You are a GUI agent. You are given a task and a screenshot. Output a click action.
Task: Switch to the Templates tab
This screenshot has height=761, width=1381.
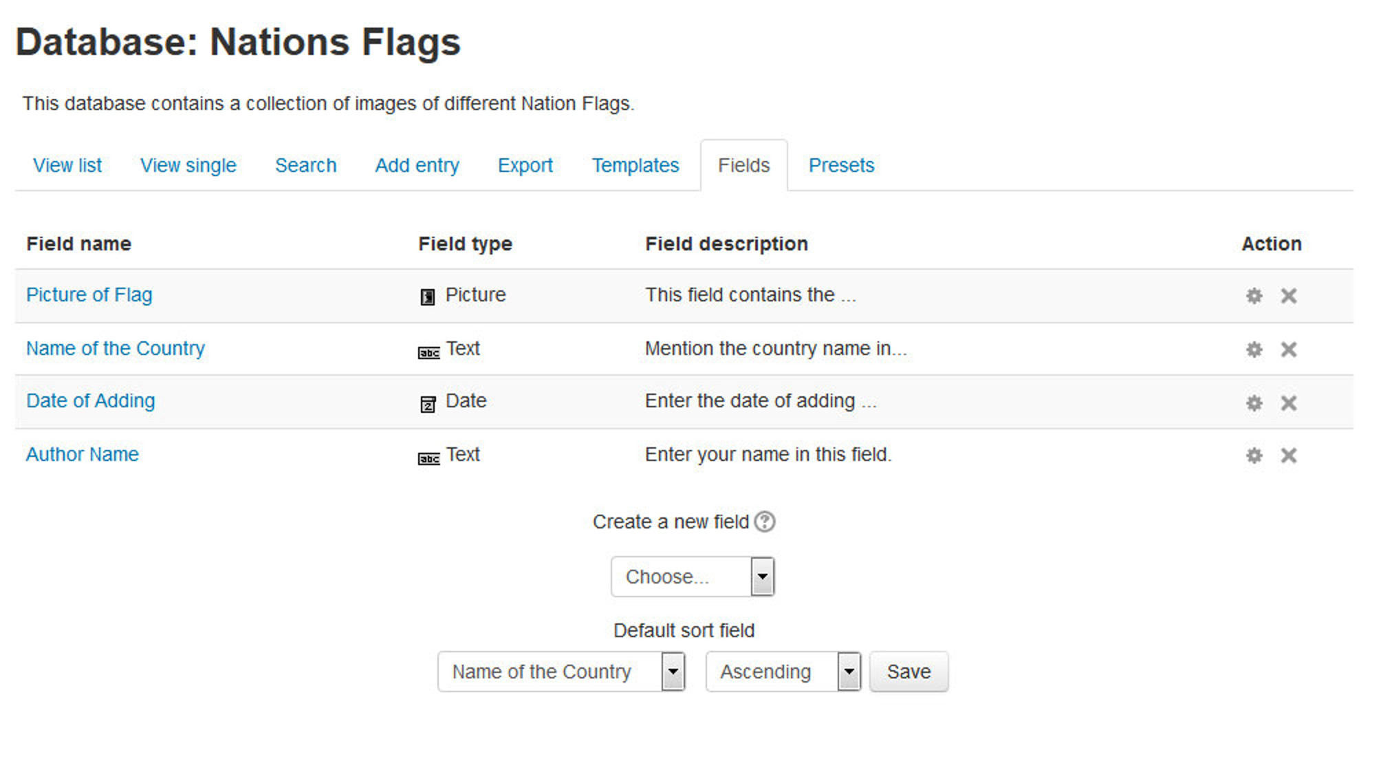[635, 165]
